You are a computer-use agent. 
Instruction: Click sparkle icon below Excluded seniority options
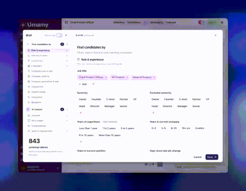point(153,112)
